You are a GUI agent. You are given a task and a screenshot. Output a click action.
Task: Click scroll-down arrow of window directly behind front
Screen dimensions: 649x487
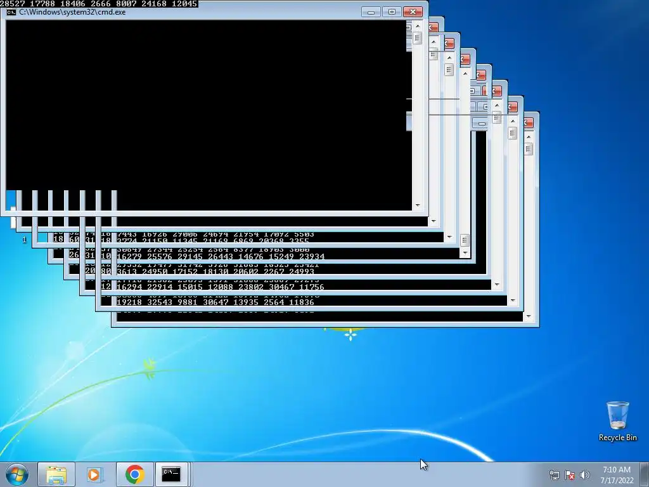coord(434,221)
